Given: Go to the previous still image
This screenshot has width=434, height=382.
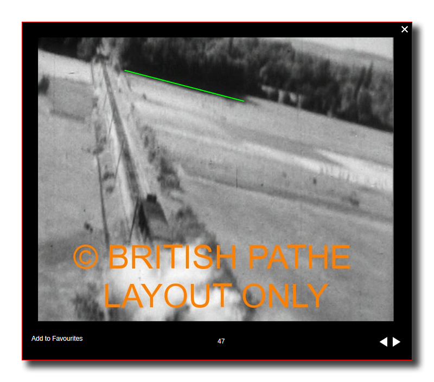Looking at the screenshot, I should point(384,342).
